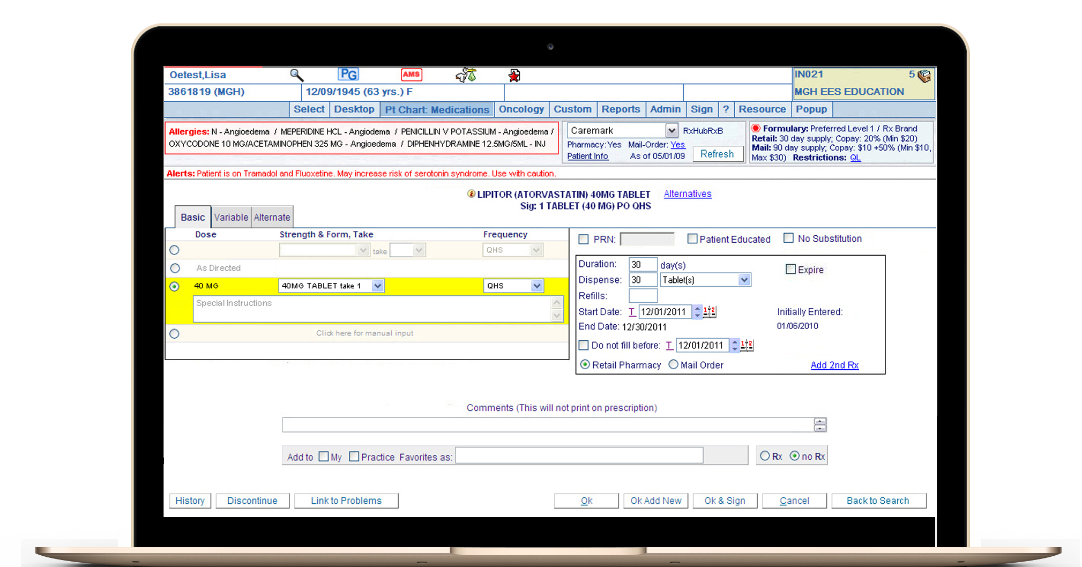Open calendar picker next to Start Date

click(710, 312)
